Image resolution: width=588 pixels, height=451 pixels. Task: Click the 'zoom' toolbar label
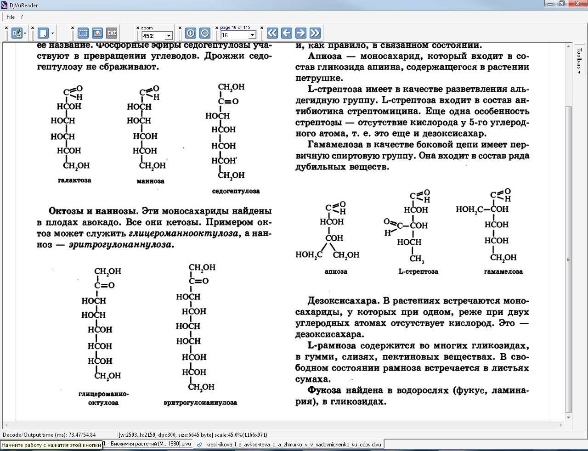pyautogui.click(x=147, y=28)
